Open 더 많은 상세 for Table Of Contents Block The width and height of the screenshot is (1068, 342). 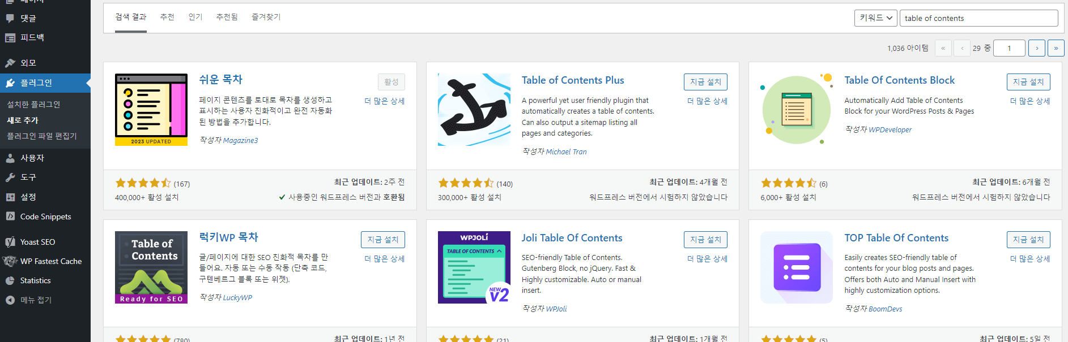pyautogui.click(x=1030, y=101)
